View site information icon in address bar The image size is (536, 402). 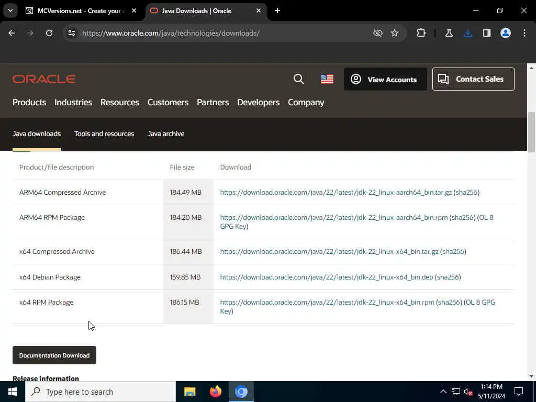[x=71, y=33]
